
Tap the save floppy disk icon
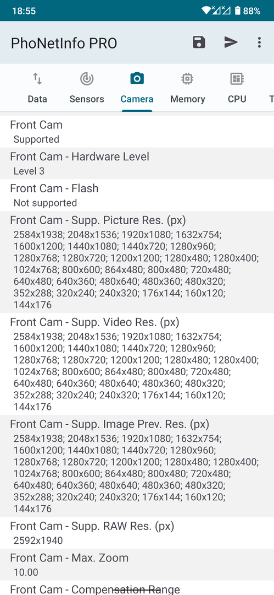[x=199, y=42]
